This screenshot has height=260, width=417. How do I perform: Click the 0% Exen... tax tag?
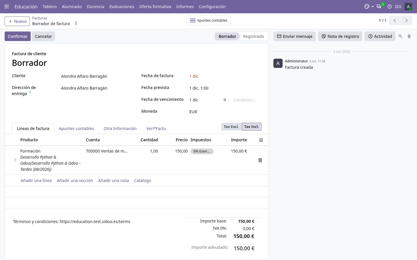click(x=202, y=151)
